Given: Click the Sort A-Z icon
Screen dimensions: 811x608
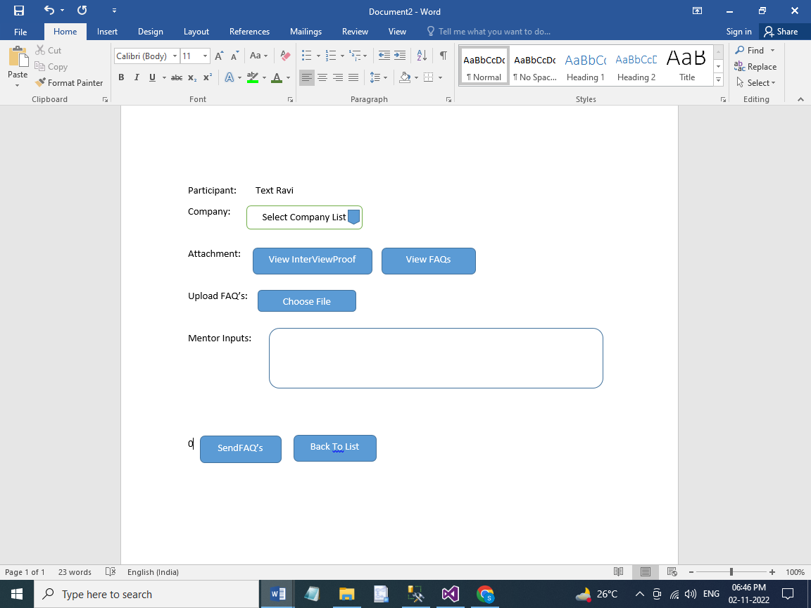Looking at the screenshot, I should coord(422,56).
